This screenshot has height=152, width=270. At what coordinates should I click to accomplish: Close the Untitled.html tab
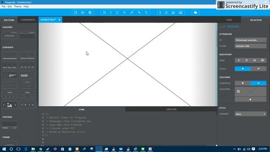(x=59, y=20)
